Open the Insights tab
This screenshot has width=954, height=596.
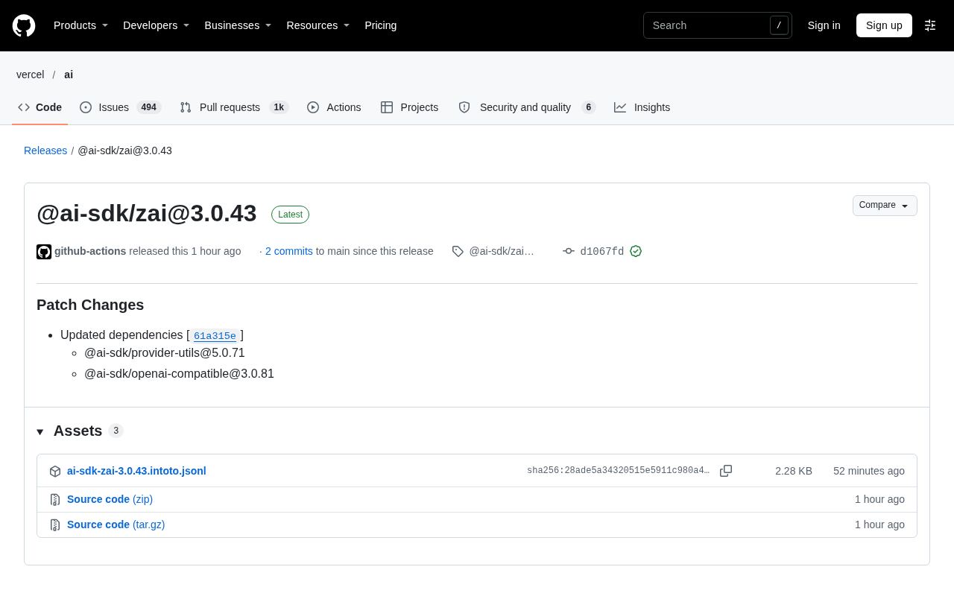[x=642, y=107]
